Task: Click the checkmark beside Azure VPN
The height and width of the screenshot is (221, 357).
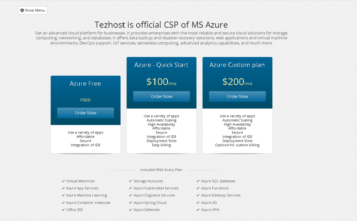Action: pyautogui.click(x=198, y=210)
